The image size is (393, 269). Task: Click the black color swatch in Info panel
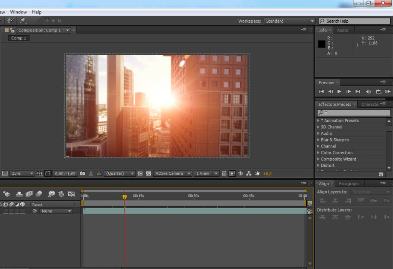[322, 44]
